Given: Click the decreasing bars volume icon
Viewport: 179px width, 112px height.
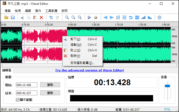Looking at the screenshot, I should pos(150,17).
